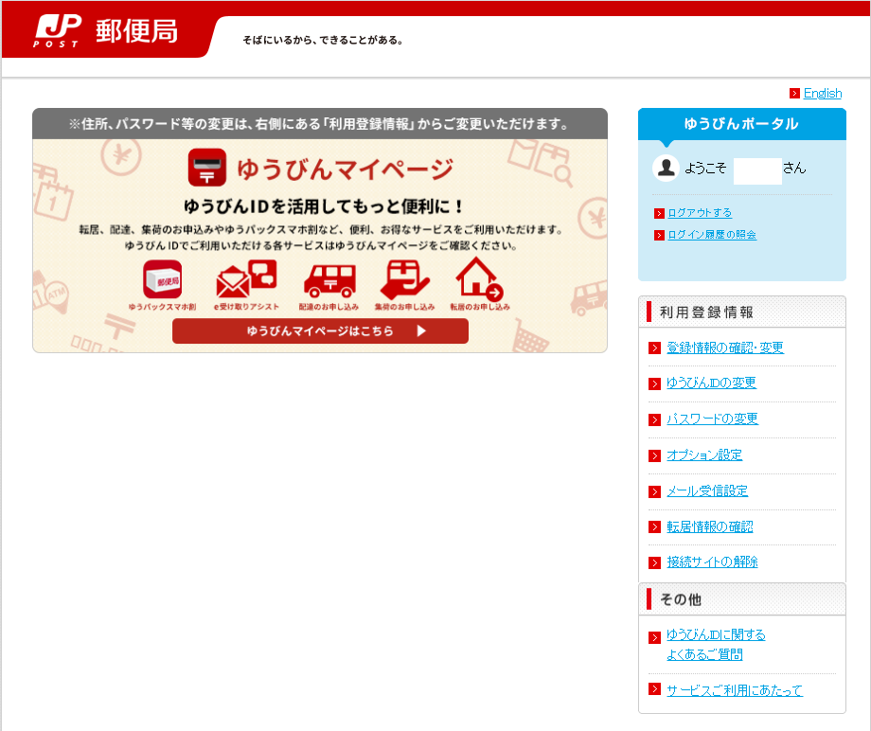Click the user avatar icon beside ようこそ
Screen dimensions: 871x731
click(x=666, y=168)
